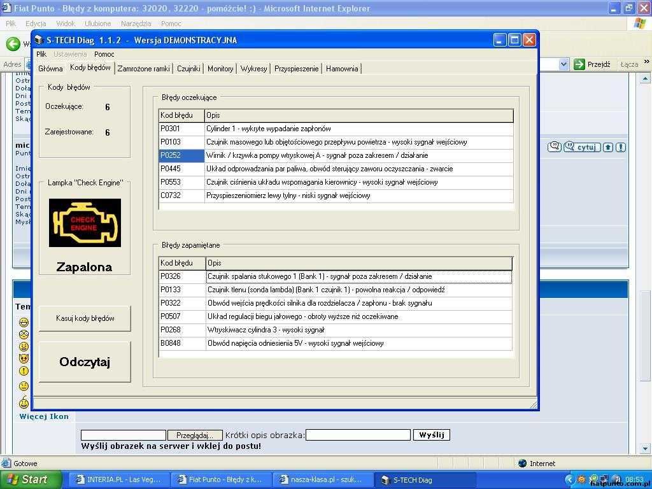Image resolution: width=652 pixels, height=489 pixels.
Task: Expand hidden system tray icons arrow
Action: tap(570, 480)
